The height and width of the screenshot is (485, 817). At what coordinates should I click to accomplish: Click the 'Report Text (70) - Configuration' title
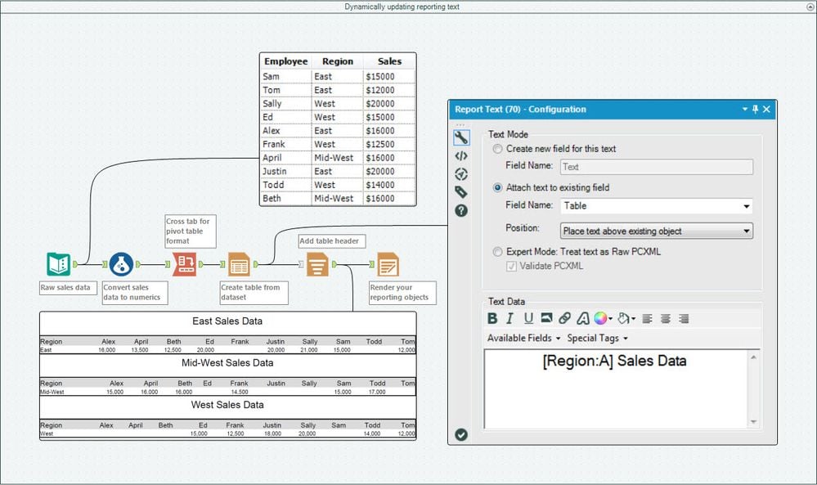[520, 110]
